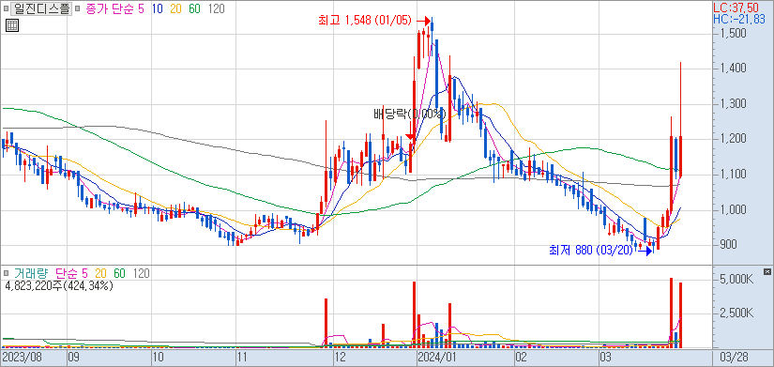
Task: Click the 배당락(0.00%) ex-dividend annotation
Action: point(409,115)
